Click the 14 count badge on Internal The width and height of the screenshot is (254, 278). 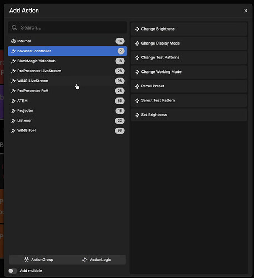(x=120, y=41)
